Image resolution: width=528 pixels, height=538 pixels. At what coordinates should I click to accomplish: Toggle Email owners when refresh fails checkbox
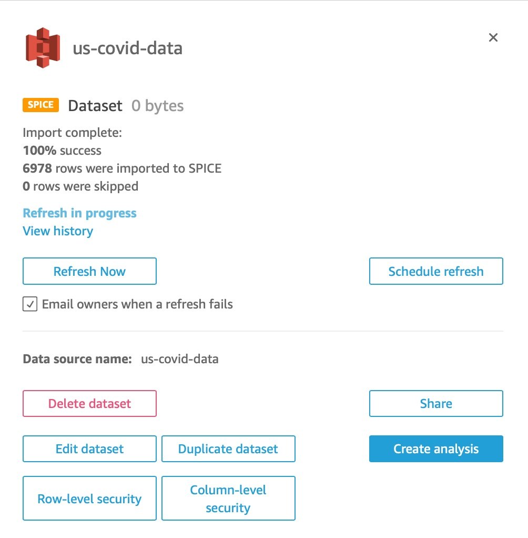pyautogui.click(x=30, y=304)
